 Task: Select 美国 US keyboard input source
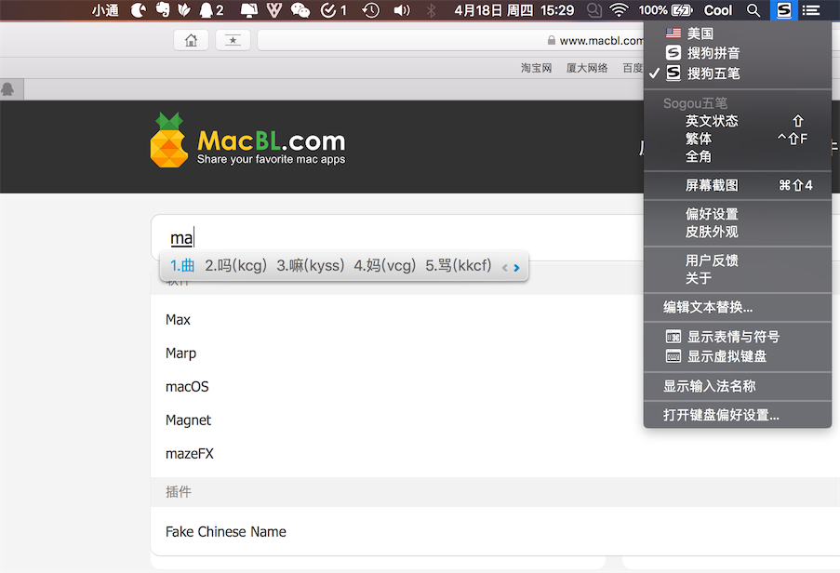(738, 33)
